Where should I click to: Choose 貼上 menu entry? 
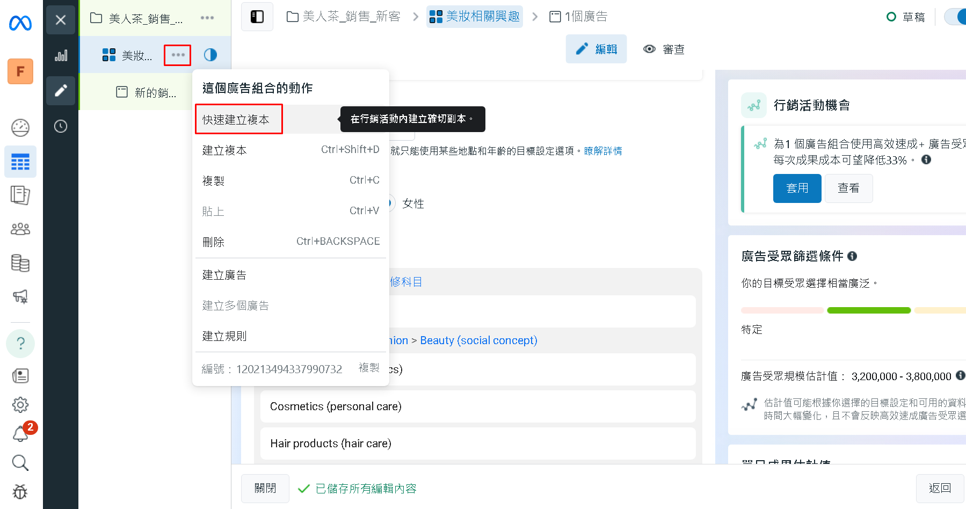(290, 211)
